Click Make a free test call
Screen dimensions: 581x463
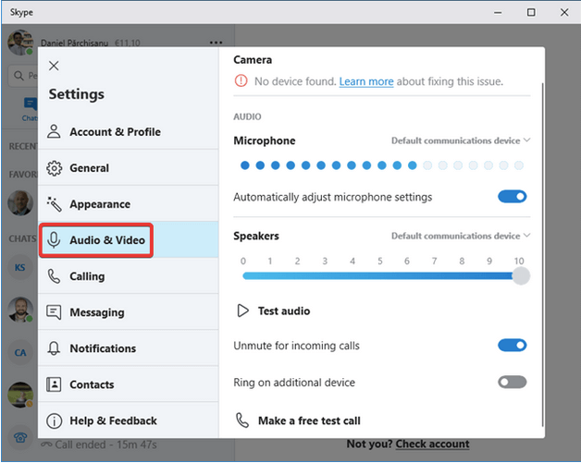coord(309,420)
